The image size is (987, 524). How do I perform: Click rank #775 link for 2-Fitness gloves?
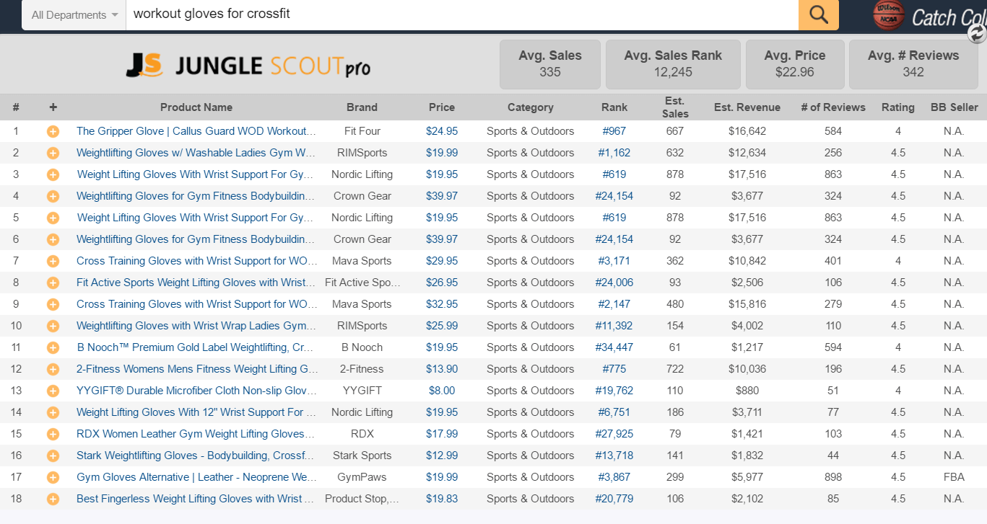614,369
